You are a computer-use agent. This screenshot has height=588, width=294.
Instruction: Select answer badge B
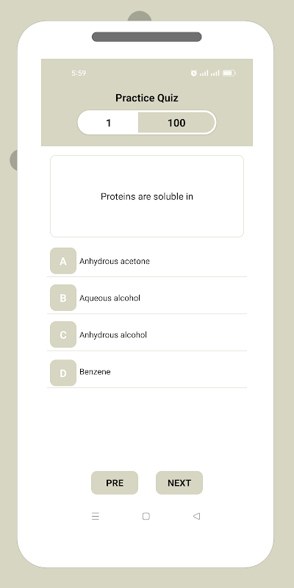63,298
